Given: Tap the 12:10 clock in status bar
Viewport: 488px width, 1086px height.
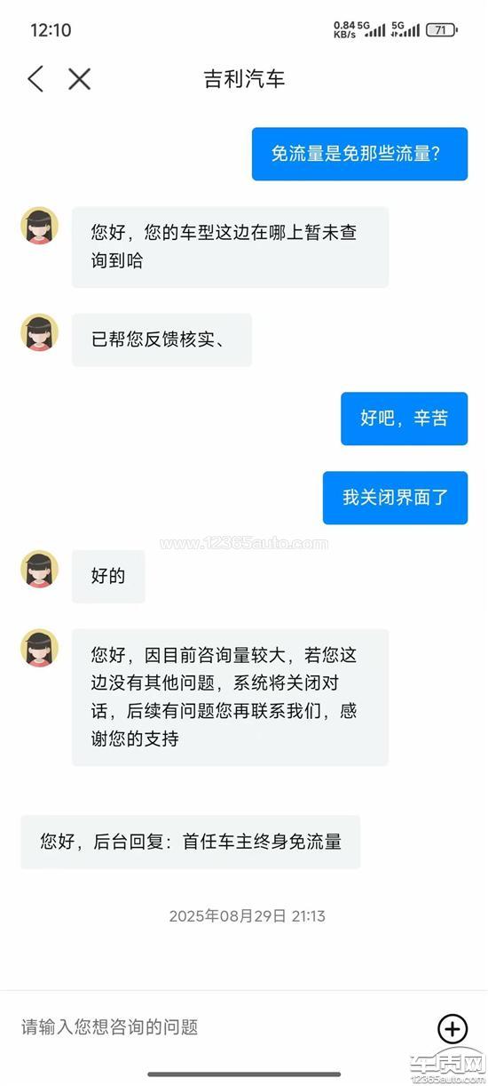Looking at the screenshot, I should pos(51,30).
